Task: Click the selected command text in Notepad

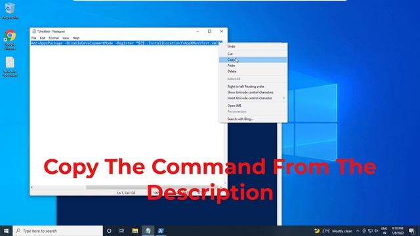Action: tap(126, 43)
